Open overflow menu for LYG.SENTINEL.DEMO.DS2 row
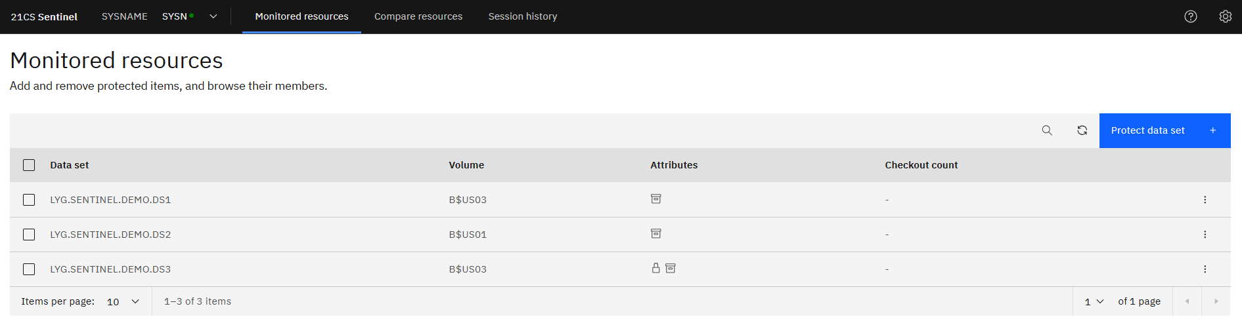The width and height of the screenshot is (1242, 321). (1205, 235)
